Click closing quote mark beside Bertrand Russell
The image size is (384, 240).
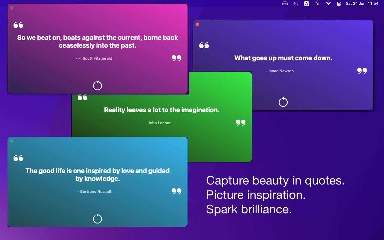click(x=176, y=191)
